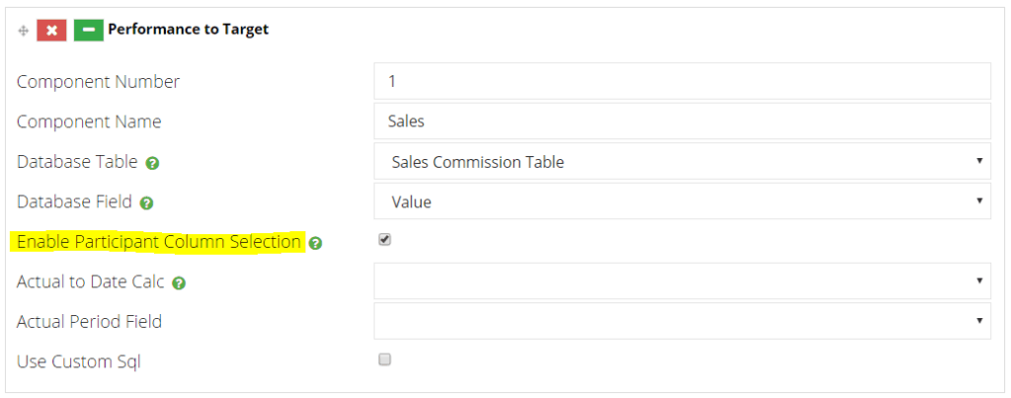Screen dimensions: 1011x398
Task: Focus the Component Name field containing Sales
Action: [682, 120]
